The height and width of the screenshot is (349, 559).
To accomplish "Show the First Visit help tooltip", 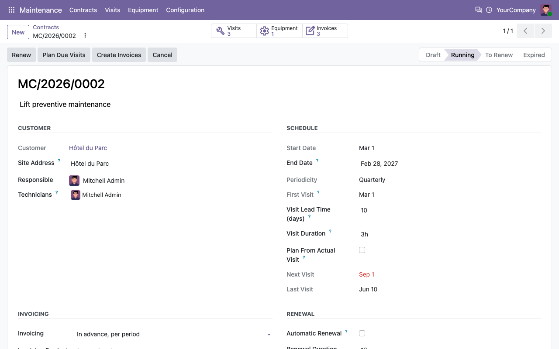I will pos(318,193).
